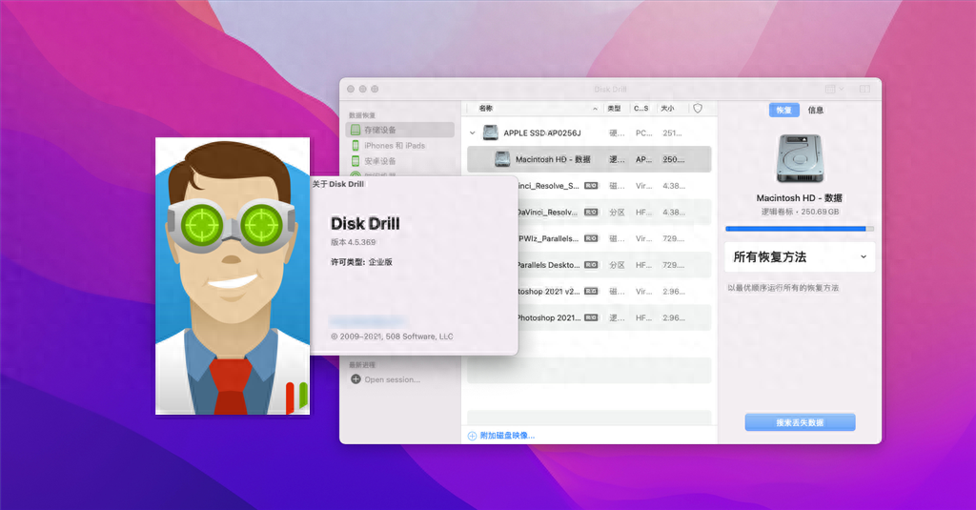Click the plus icon beside Open session

tap(356, 379)
